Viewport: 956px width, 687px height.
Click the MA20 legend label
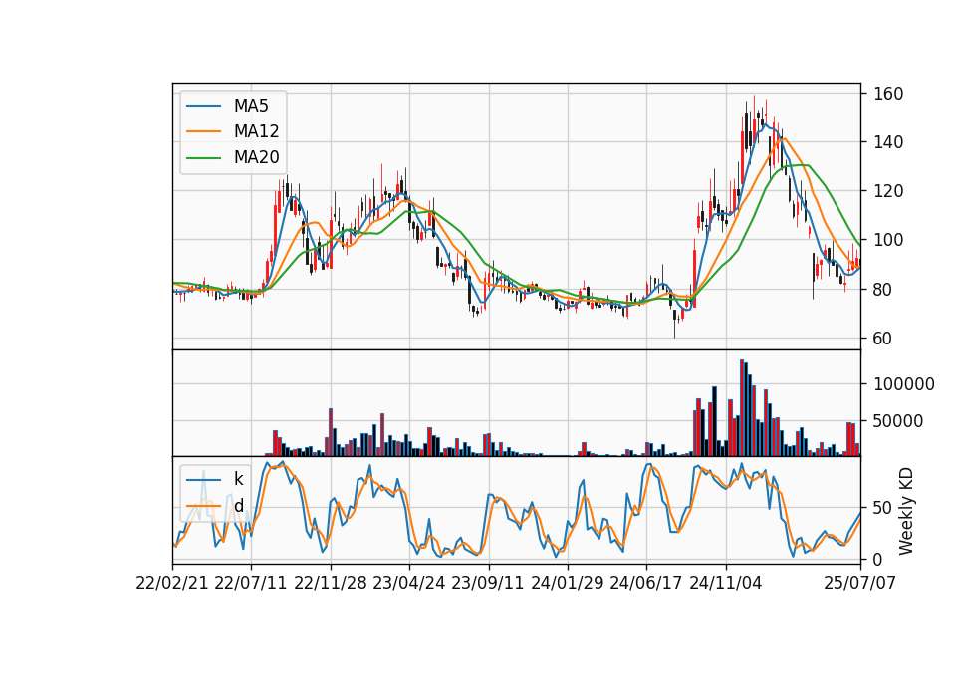point(256,157)
